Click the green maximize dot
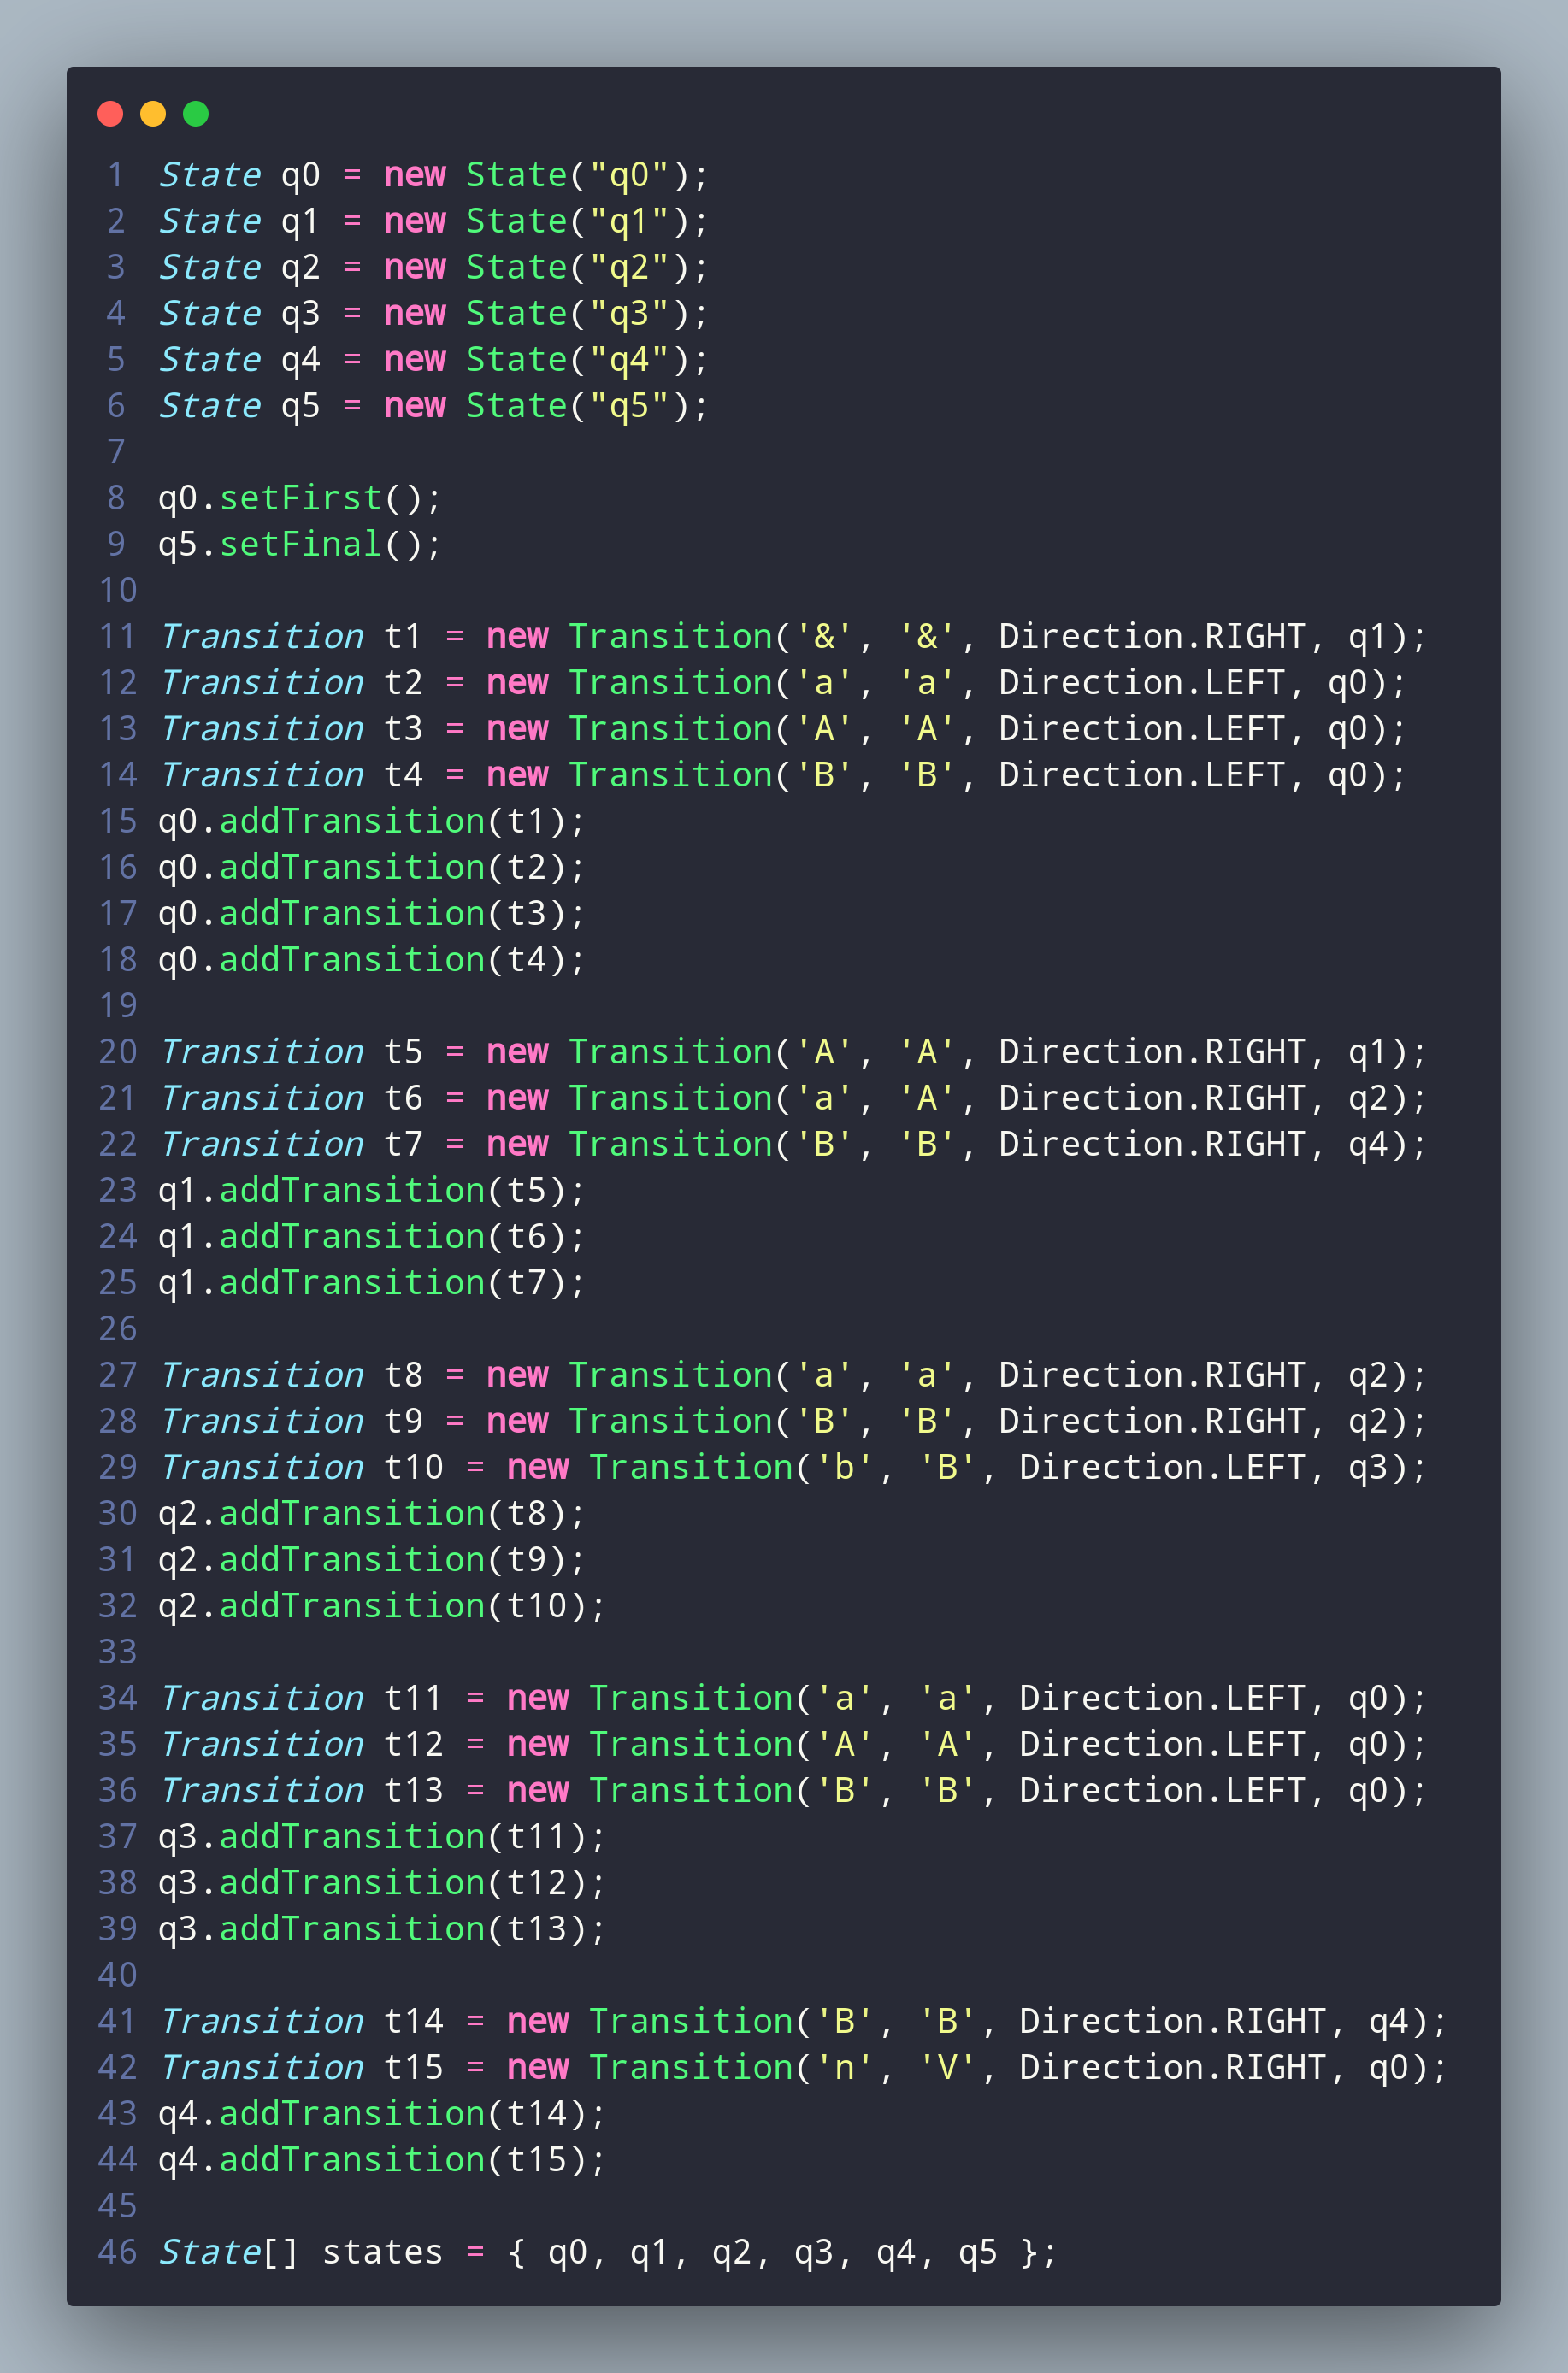The image size is (1568, 2373). [196, 114]
